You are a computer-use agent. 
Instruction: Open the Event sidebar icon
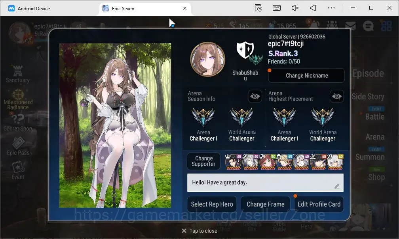click(18, 171)
